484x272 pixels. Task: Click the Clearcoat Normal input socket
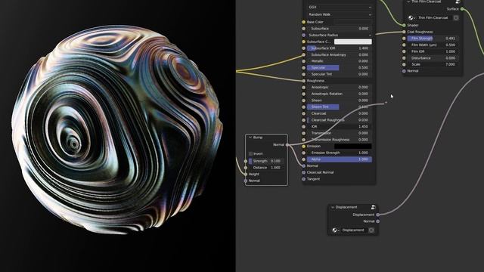click(304, 172)
